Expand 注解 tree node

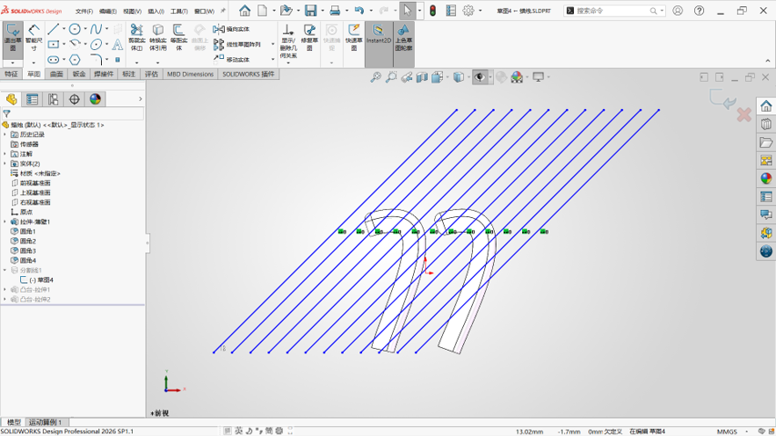[x=5, y=154]
